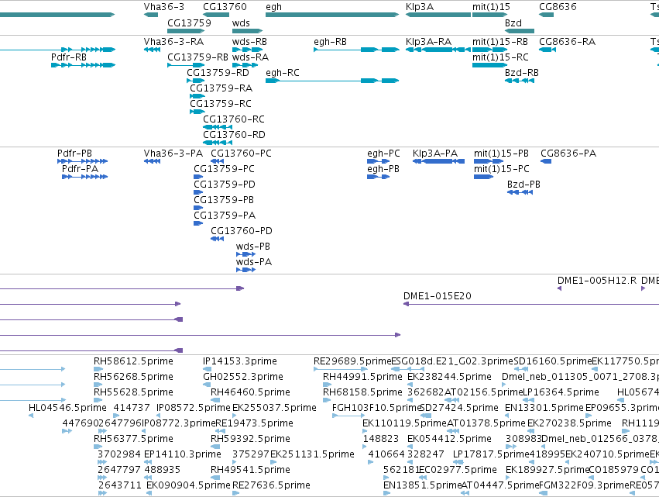Screen dimensions: 659x497
Task: Select the egh-PC protein label
Action: coord(383,154)
